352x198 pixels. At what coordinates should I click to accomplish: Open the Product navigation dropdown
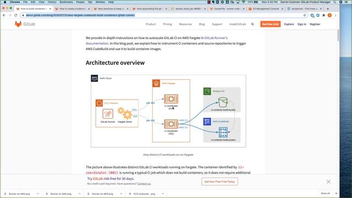[151, 24]
